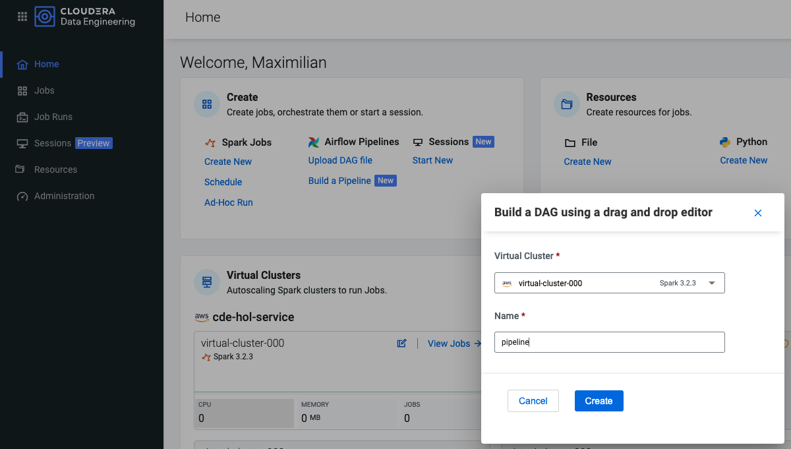Open the app grid launcher icon
The height and width of the screenshot is (449, 791).
[x=22, y=16]
